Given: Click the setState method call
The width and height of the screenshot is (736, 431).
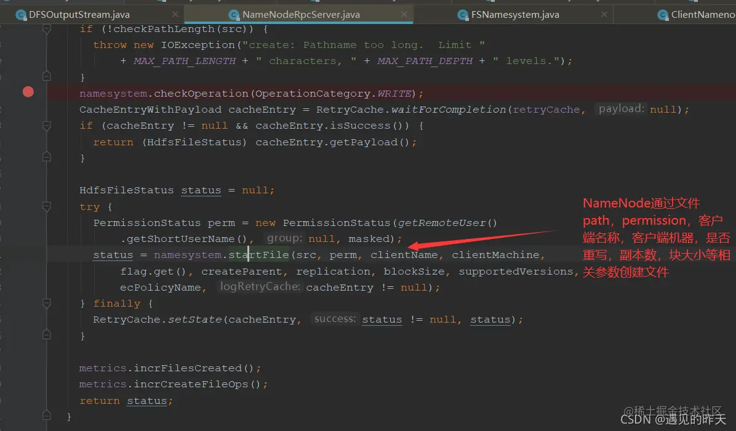Looking at the screenshot, I should pyautogui.click(x=195, y=320).
